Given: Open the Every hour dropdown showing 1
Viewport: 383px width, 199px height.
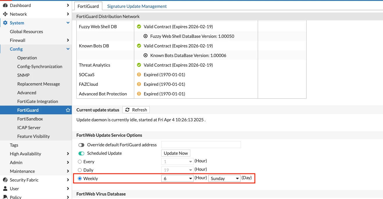Looking at the screenshot, I should point(177,161).
